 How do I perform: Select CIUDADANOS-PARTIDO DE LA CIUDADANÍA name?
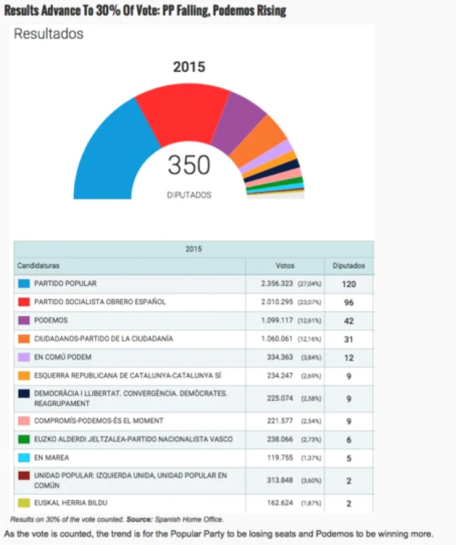104,339
